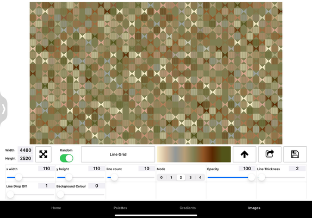Edit the Width value 4480
The height and width of the screenshot is (218, 312).
[x=26, y=150]
